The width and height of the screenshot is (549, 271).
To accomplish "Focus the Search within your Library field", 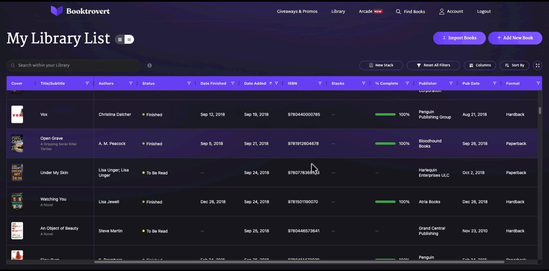I will point(73,65).
